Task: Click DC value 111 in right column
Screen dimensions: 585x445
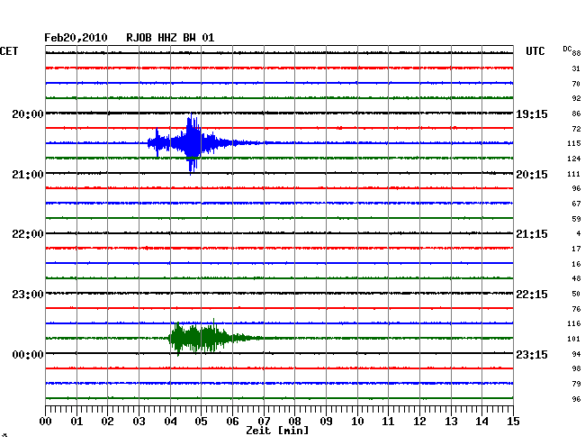Action: click(x=574, y=174)
